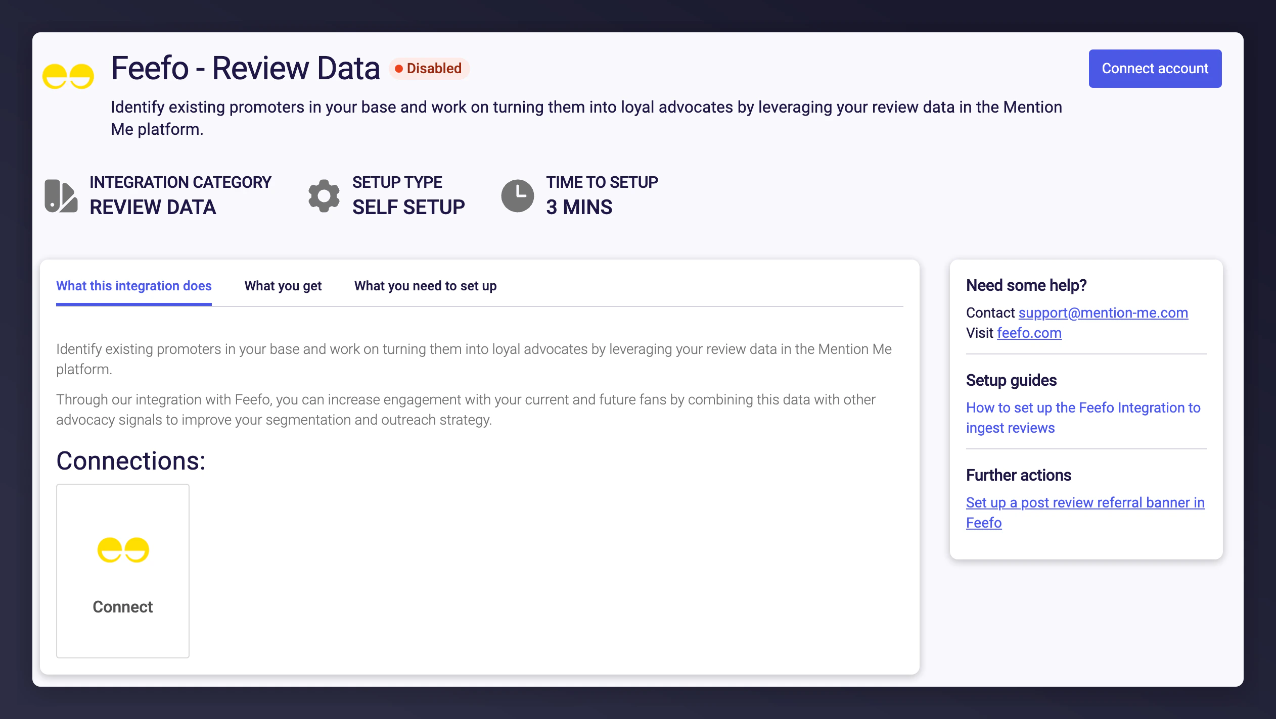The height and width of the screenshot is (719, 1276).
Task: Click the Feefo - Review Data heading
Action: point(246,68)
